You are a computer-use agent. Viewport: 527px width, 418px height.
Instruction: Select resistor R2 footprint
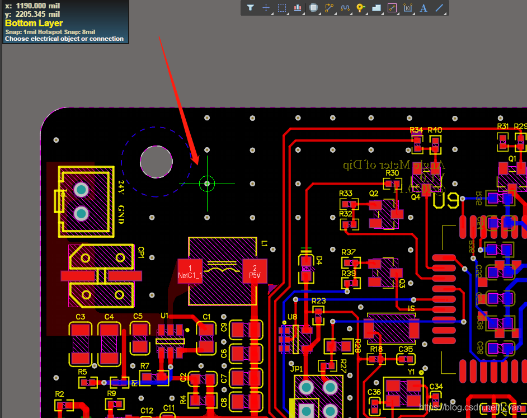(64, 405)
